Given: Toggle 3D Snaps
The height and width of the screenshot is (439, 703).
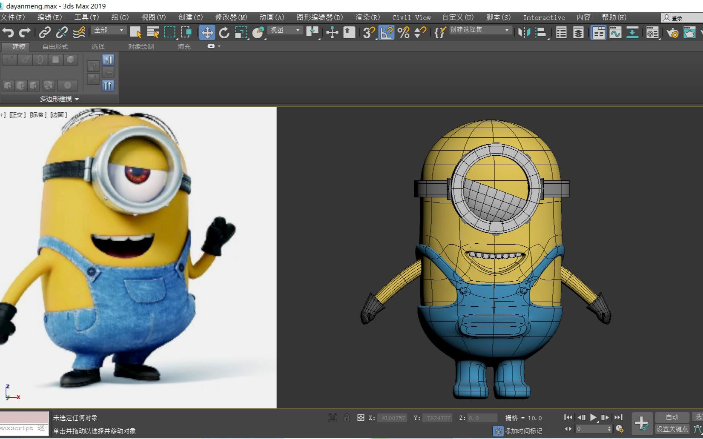Looking at the screenshot, I should point(369,32).
